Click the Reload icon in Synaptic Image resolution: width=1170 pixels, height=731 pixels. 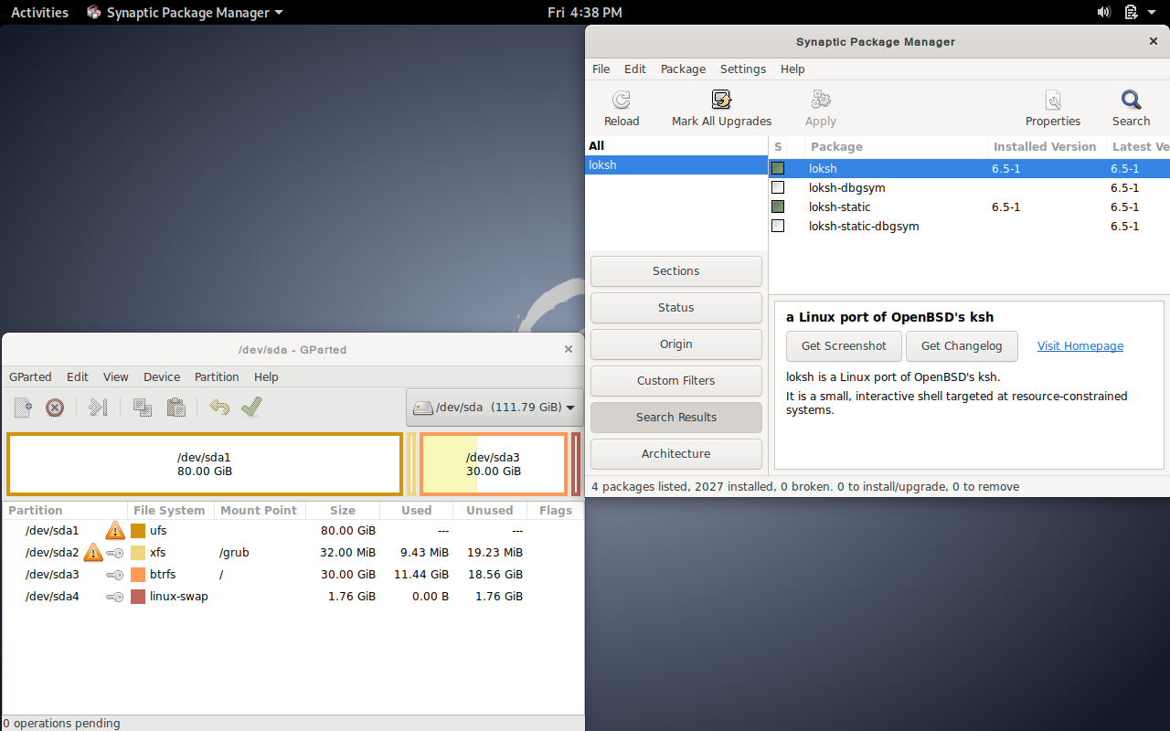[x=622, y=100]
